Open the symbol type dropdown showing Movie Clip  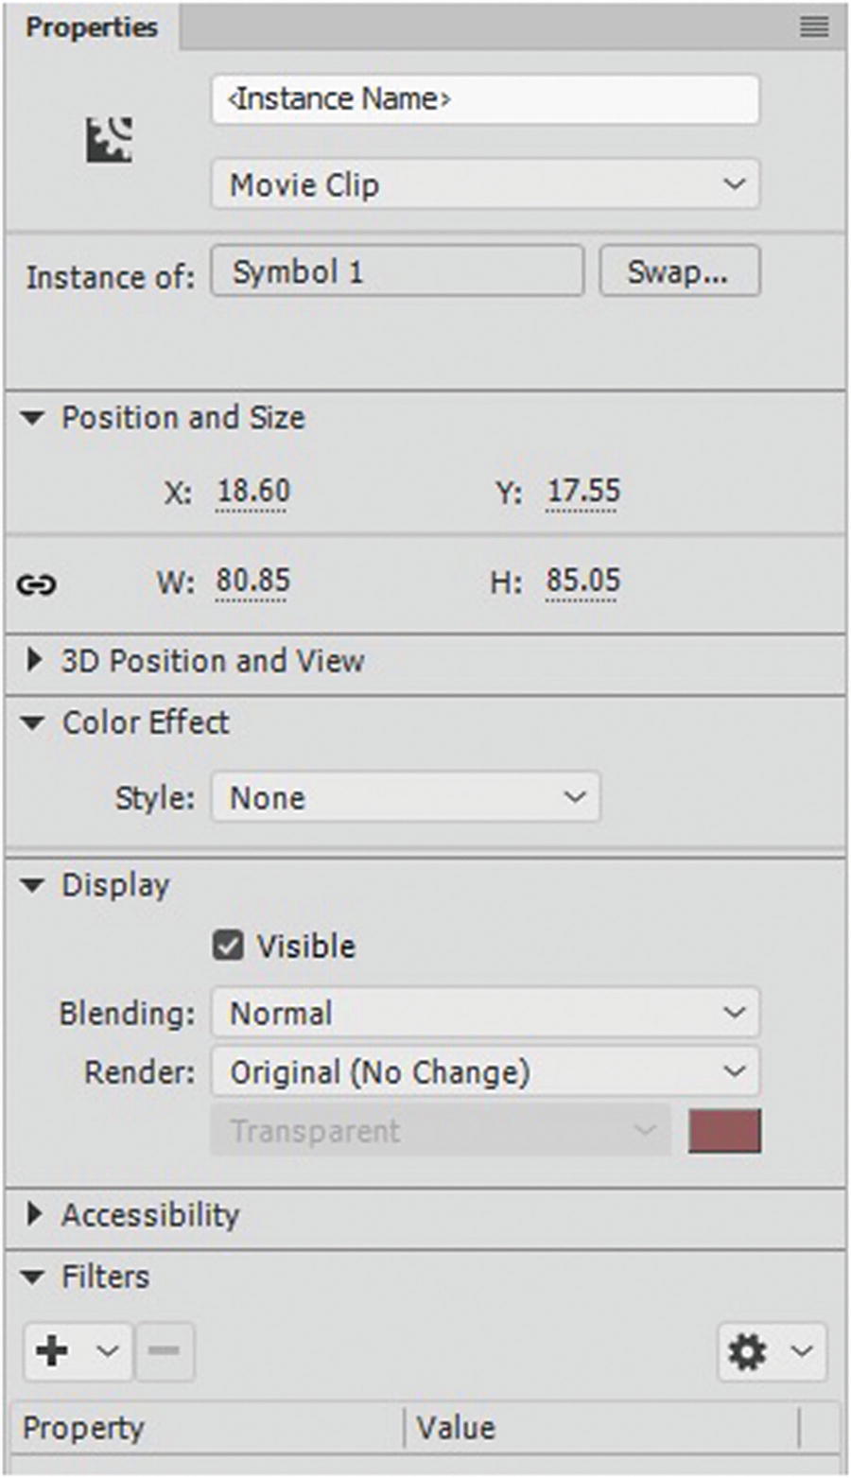(x=485, y=184)
